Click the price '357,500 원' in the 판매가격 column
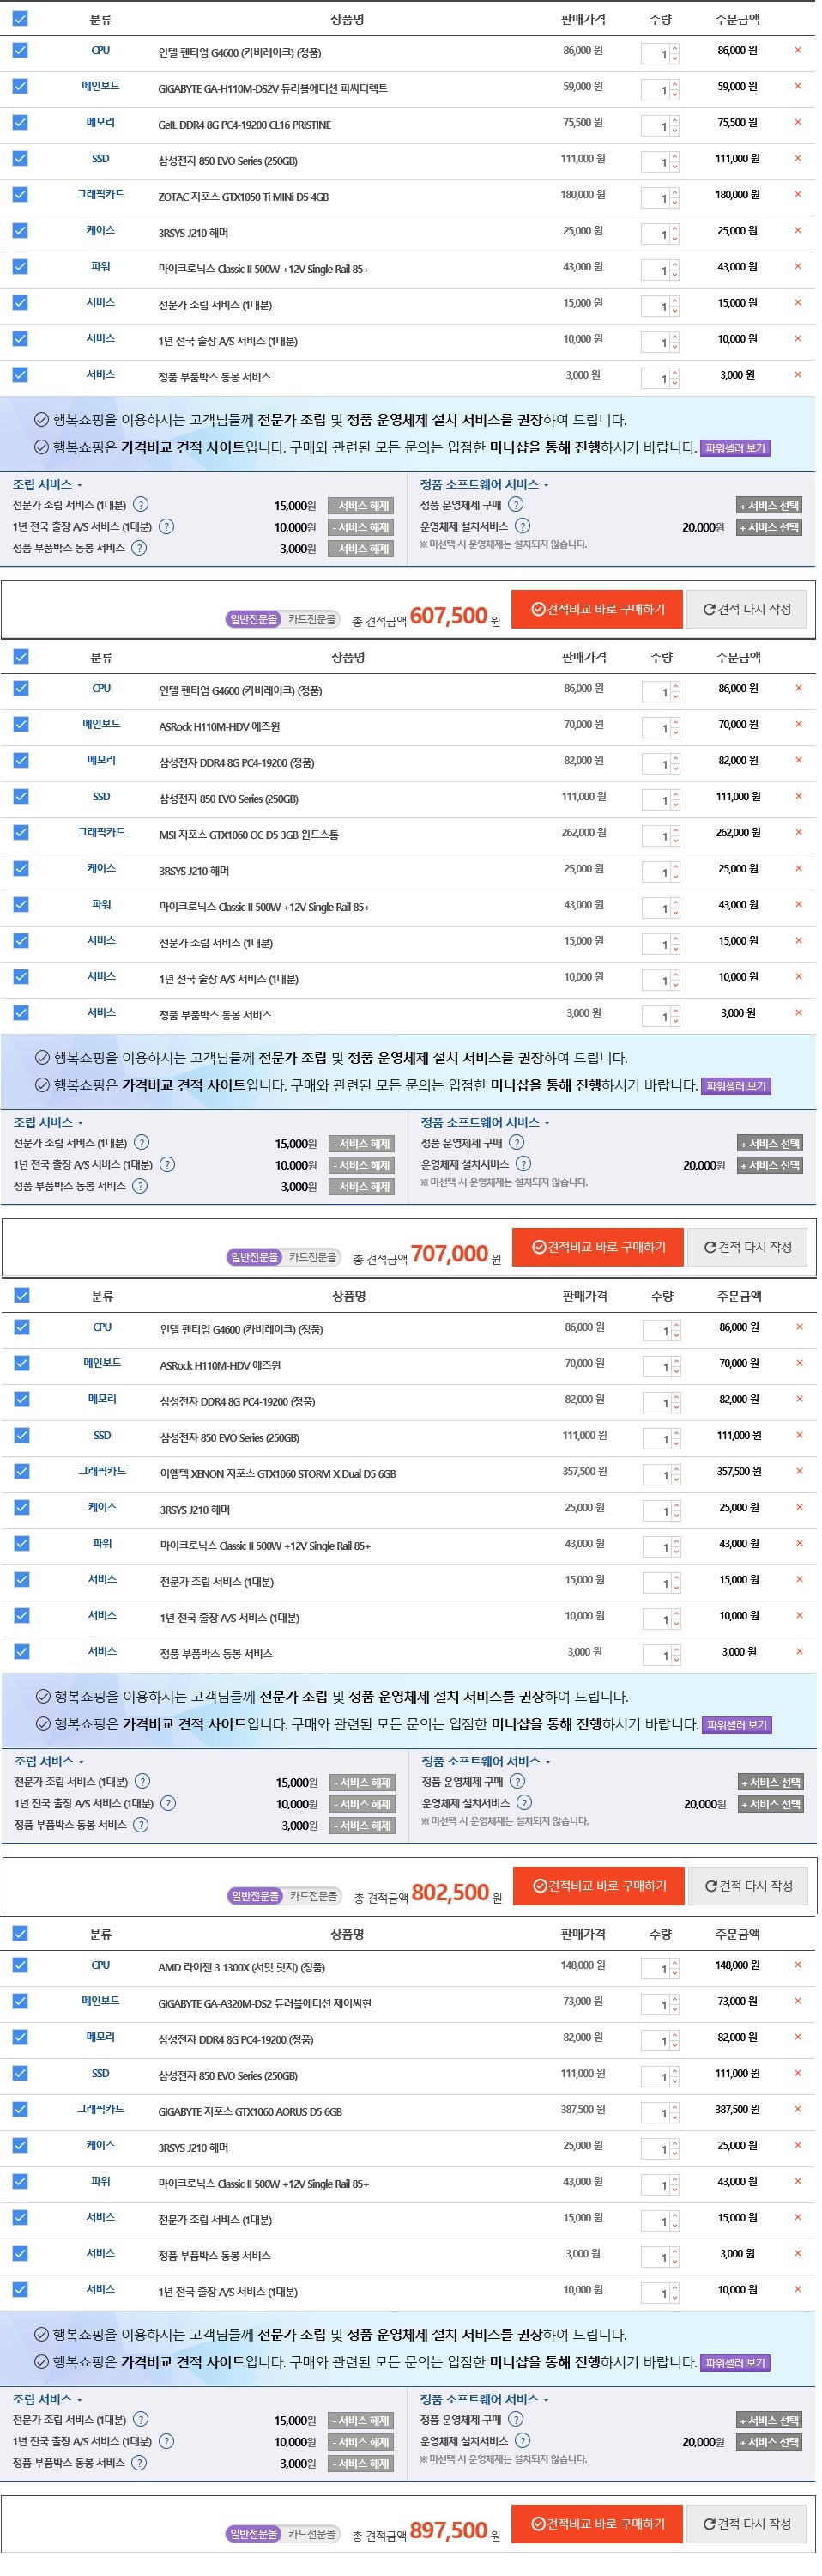 585,1471
